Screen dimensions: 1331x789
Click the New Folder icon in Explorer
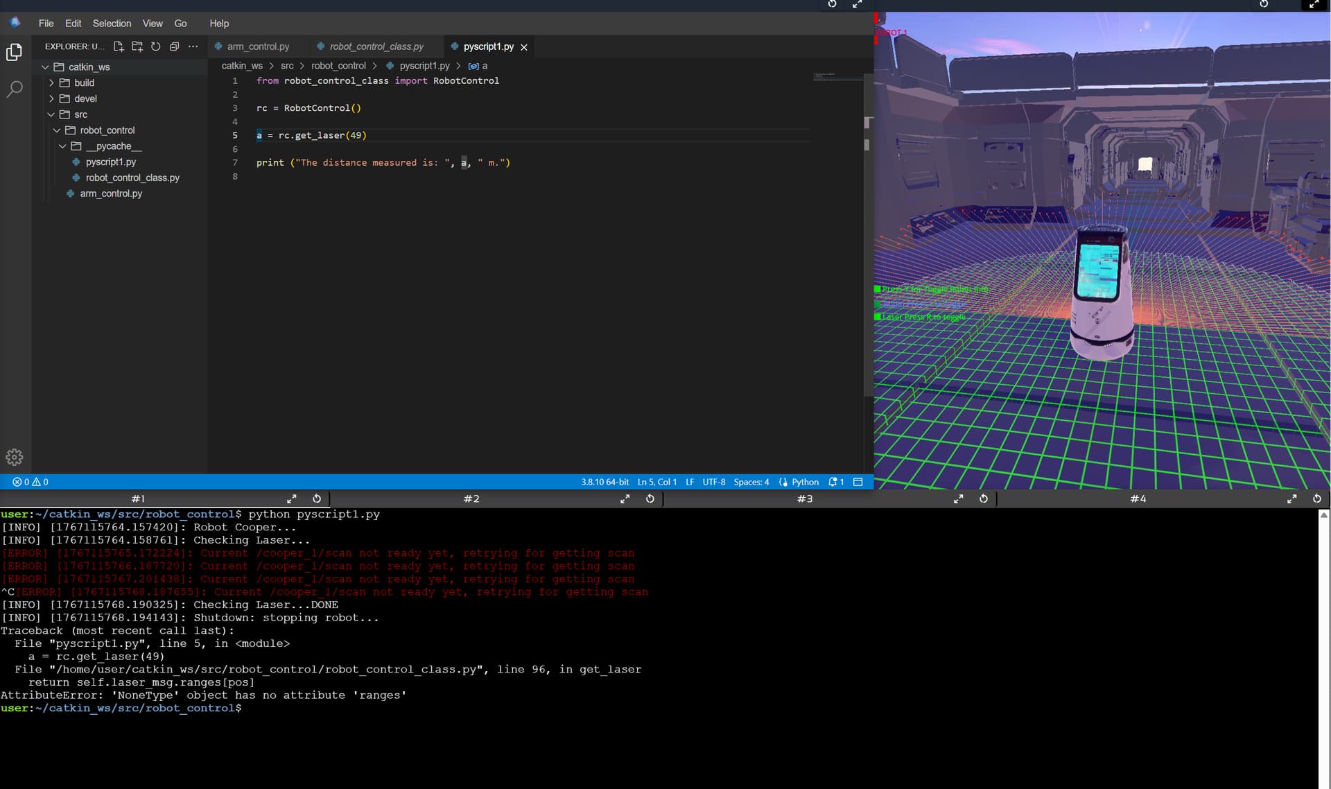click(x=137, y=46)
